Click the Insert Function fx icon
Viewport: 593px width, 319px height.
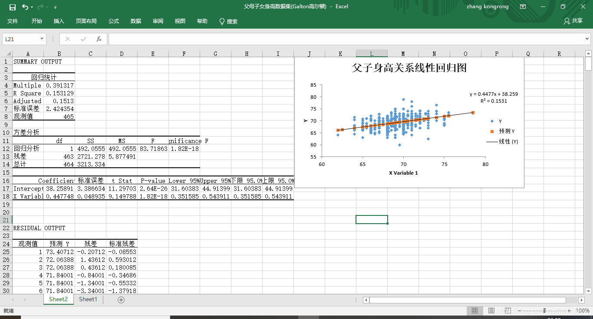point(99,39)
